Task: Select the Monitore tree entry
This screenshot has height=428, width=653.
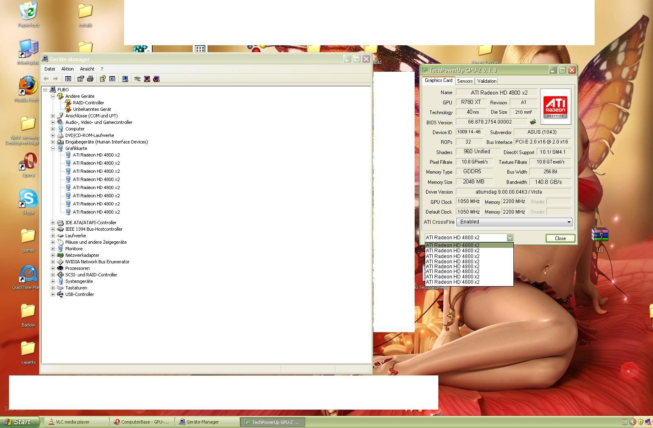Action: (x=74, y=249)
